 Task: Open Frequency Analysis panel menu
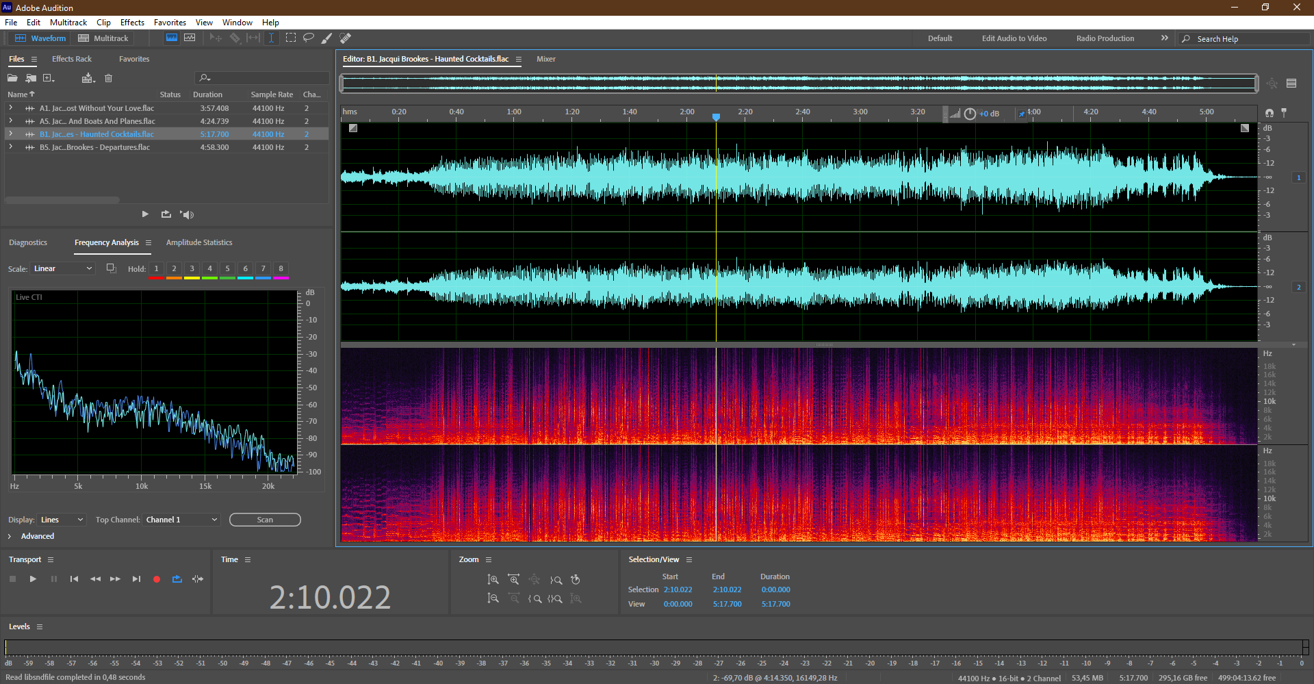[148, 242]
